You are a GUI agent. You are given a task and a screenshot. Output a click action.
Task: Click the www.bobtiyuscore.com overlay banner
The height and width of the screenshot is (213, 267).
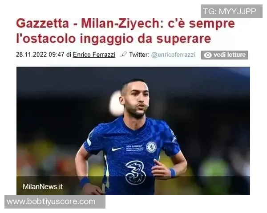point(55,202)
